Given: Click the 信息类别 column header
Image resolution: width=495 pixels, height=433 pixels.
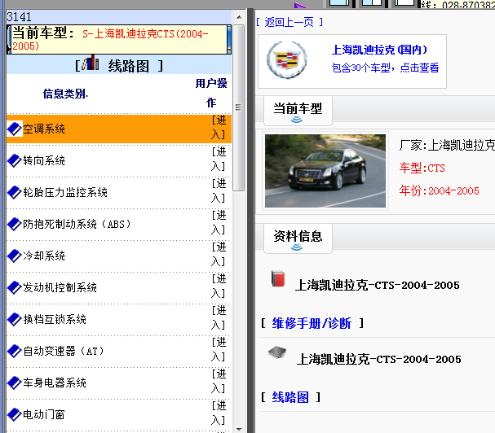Looking at the screenshot, I should (x=66, y=94).
